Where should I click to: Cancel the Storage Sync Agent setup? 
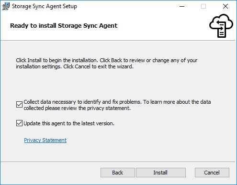tap(212, 173)
